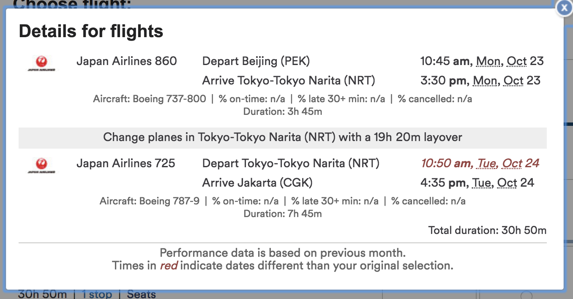Click the red 10:50 am departure time

(x=447, y=163)
